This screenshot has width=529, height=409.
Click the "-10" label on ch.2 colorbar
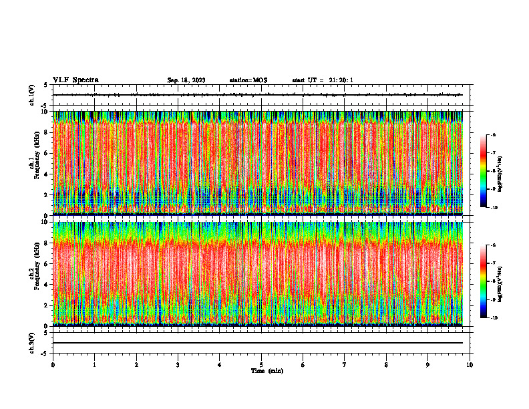pyautogui.click(x=494, y=317)
